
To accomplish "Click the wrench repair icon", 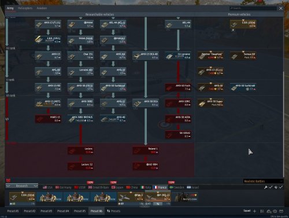I will coord(265,187).
